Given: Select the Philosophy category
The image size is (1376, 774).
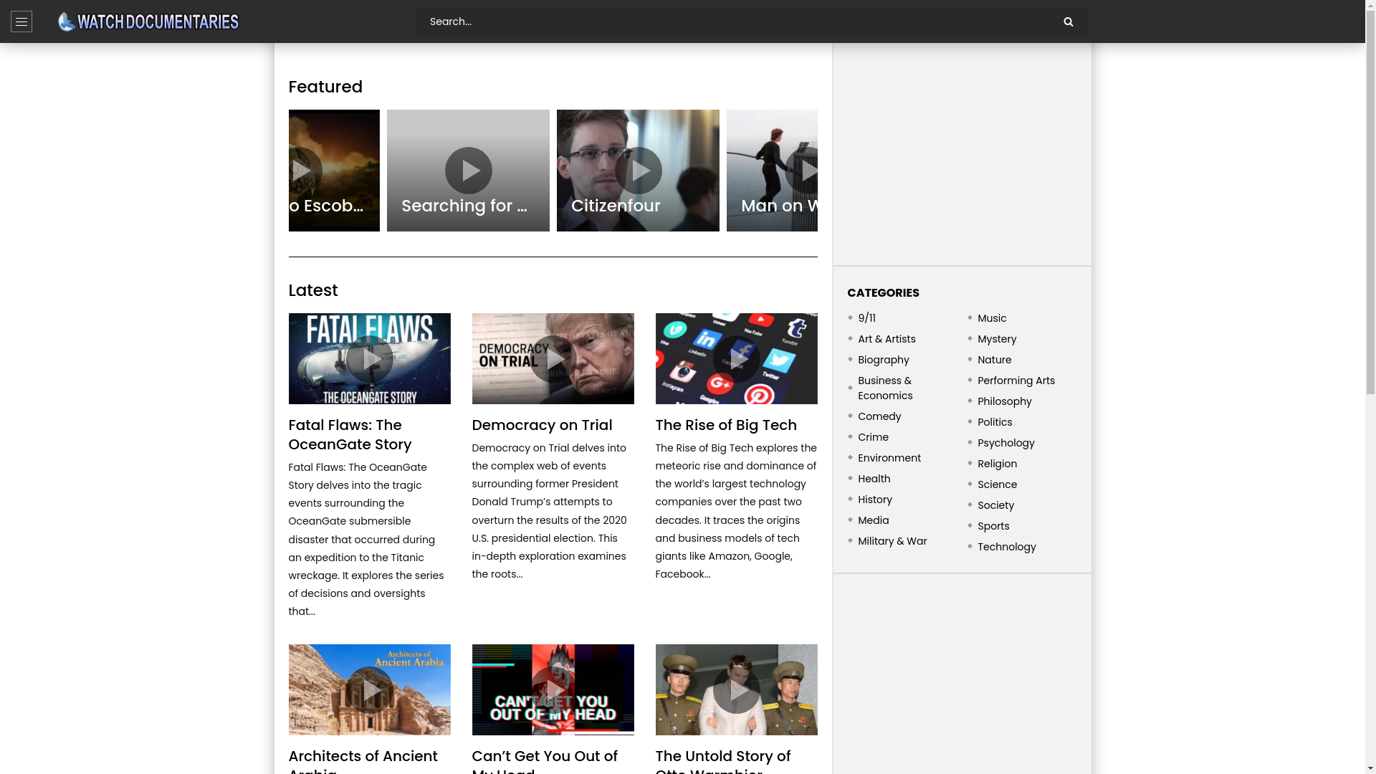Looking at the screenshot, I should 1004,401.
